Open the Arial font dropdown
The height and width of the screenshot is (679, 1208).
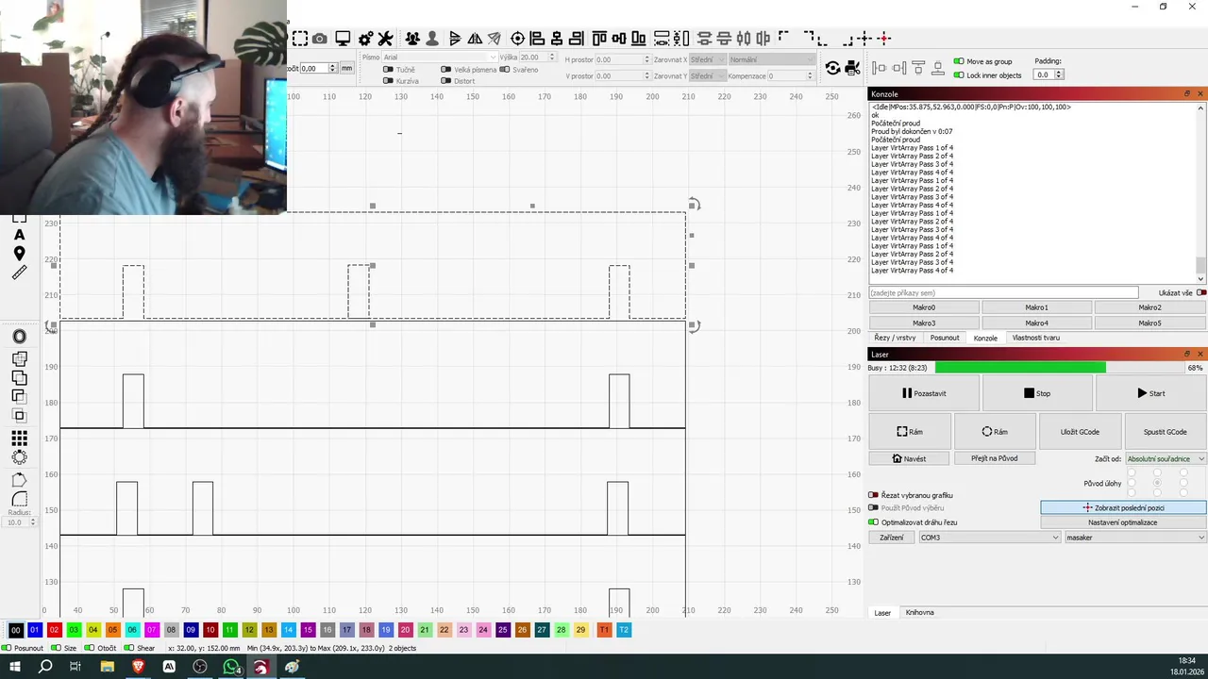coord(440,58)
